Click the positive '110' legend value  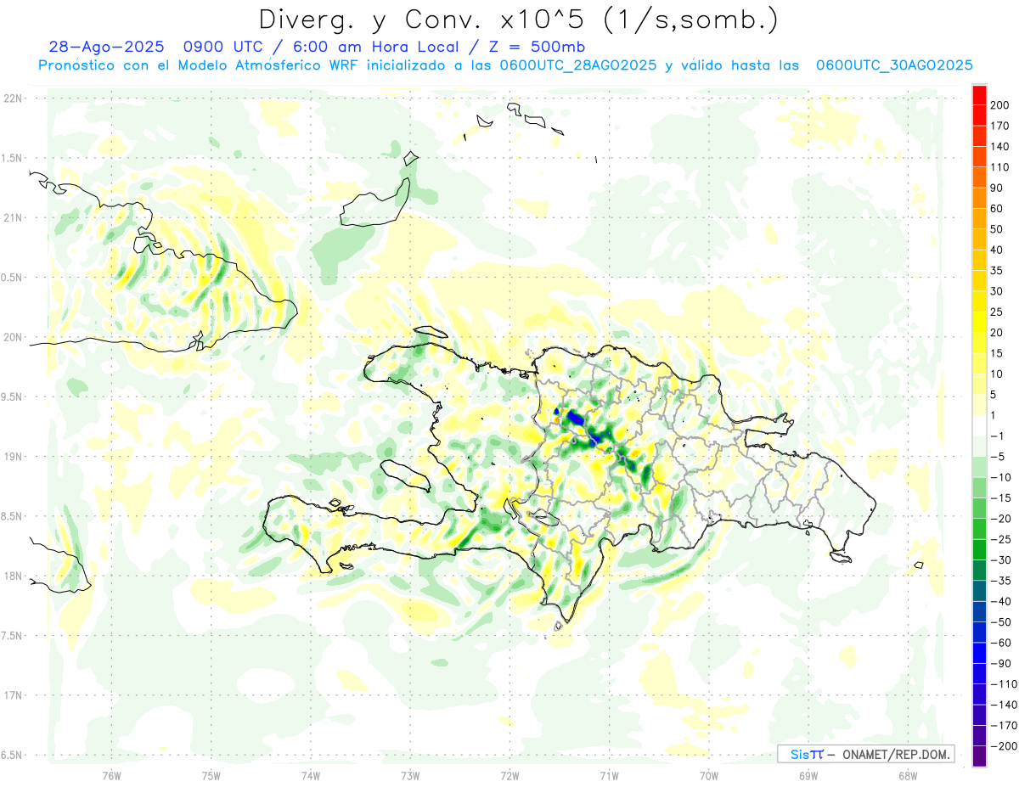[x=1001, y=167]
